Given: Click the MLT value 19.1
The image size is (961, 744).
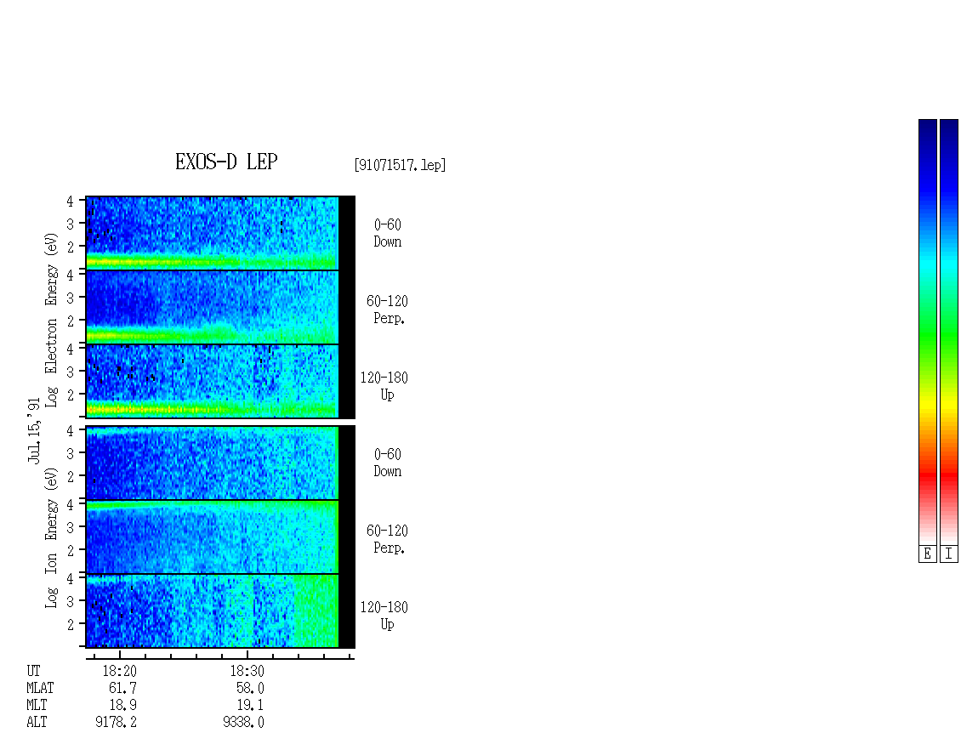Looking at the screenshot, I should coord(250,706).
